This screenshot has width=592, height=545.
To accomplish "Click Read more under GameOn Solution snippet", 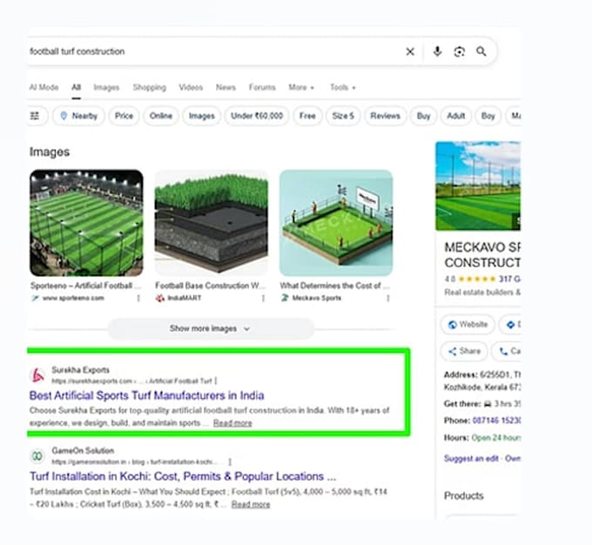I will [x=251, y=504].
